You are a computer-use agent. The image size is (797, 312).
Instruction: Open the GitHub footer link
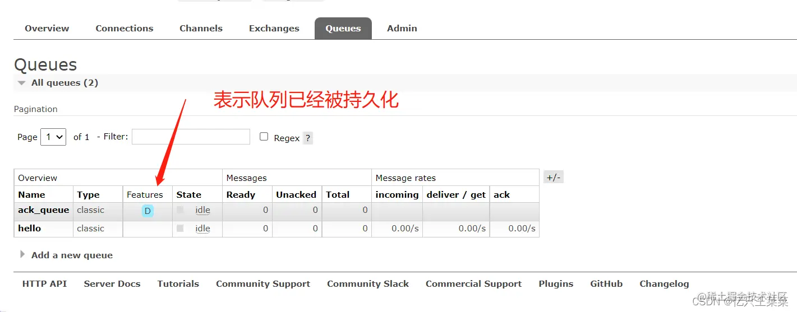pyautogui.click(x=606, y=284)
